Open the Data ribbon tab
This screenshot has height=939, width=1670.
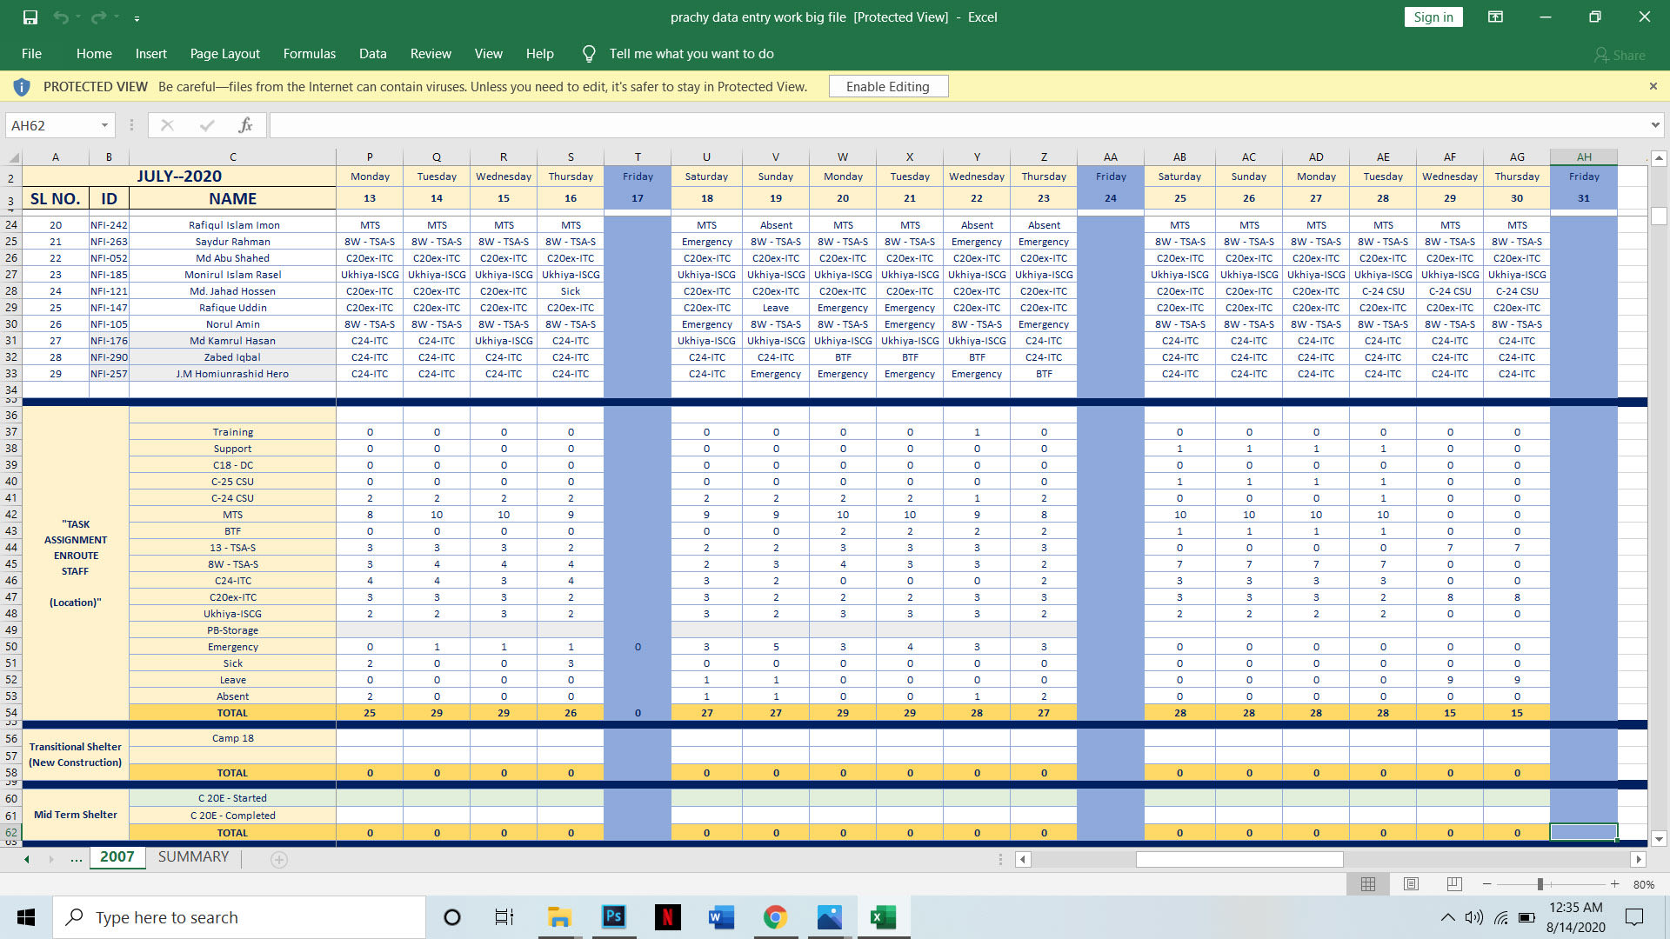point(371,53)
